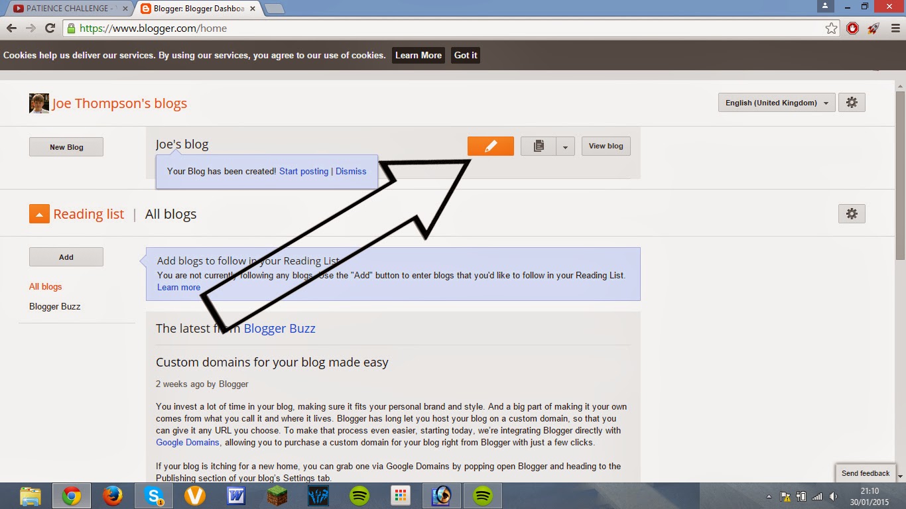906x509 pixels.
Task: Reload the Blogger page
Action: click(50, 28)
